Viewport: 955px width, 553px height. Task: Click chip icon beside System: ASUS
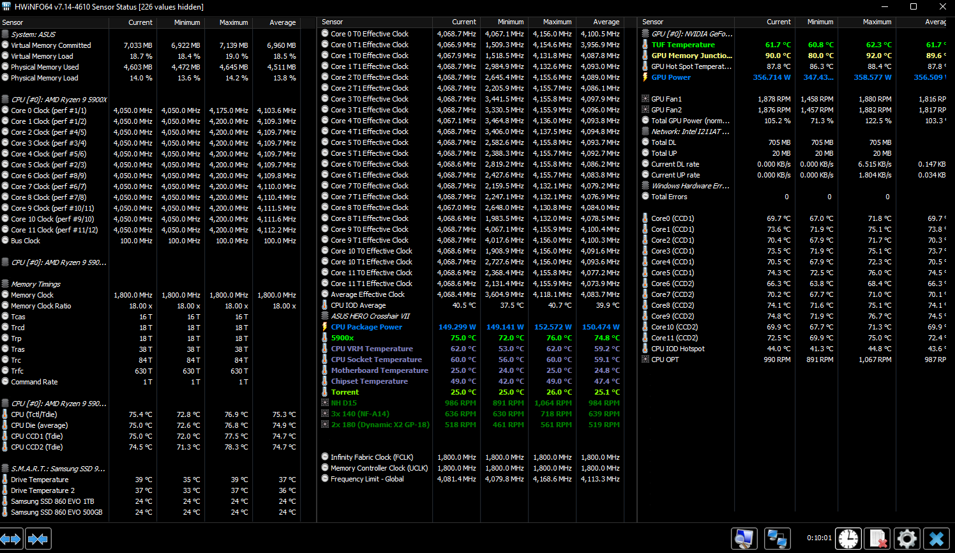[5, 34]
